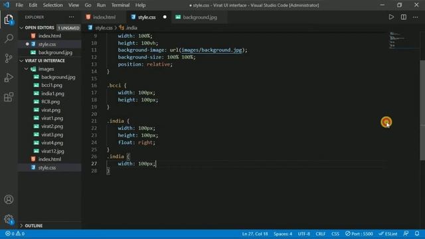
Task: Open virat2.png file
Action: [50, 126]
